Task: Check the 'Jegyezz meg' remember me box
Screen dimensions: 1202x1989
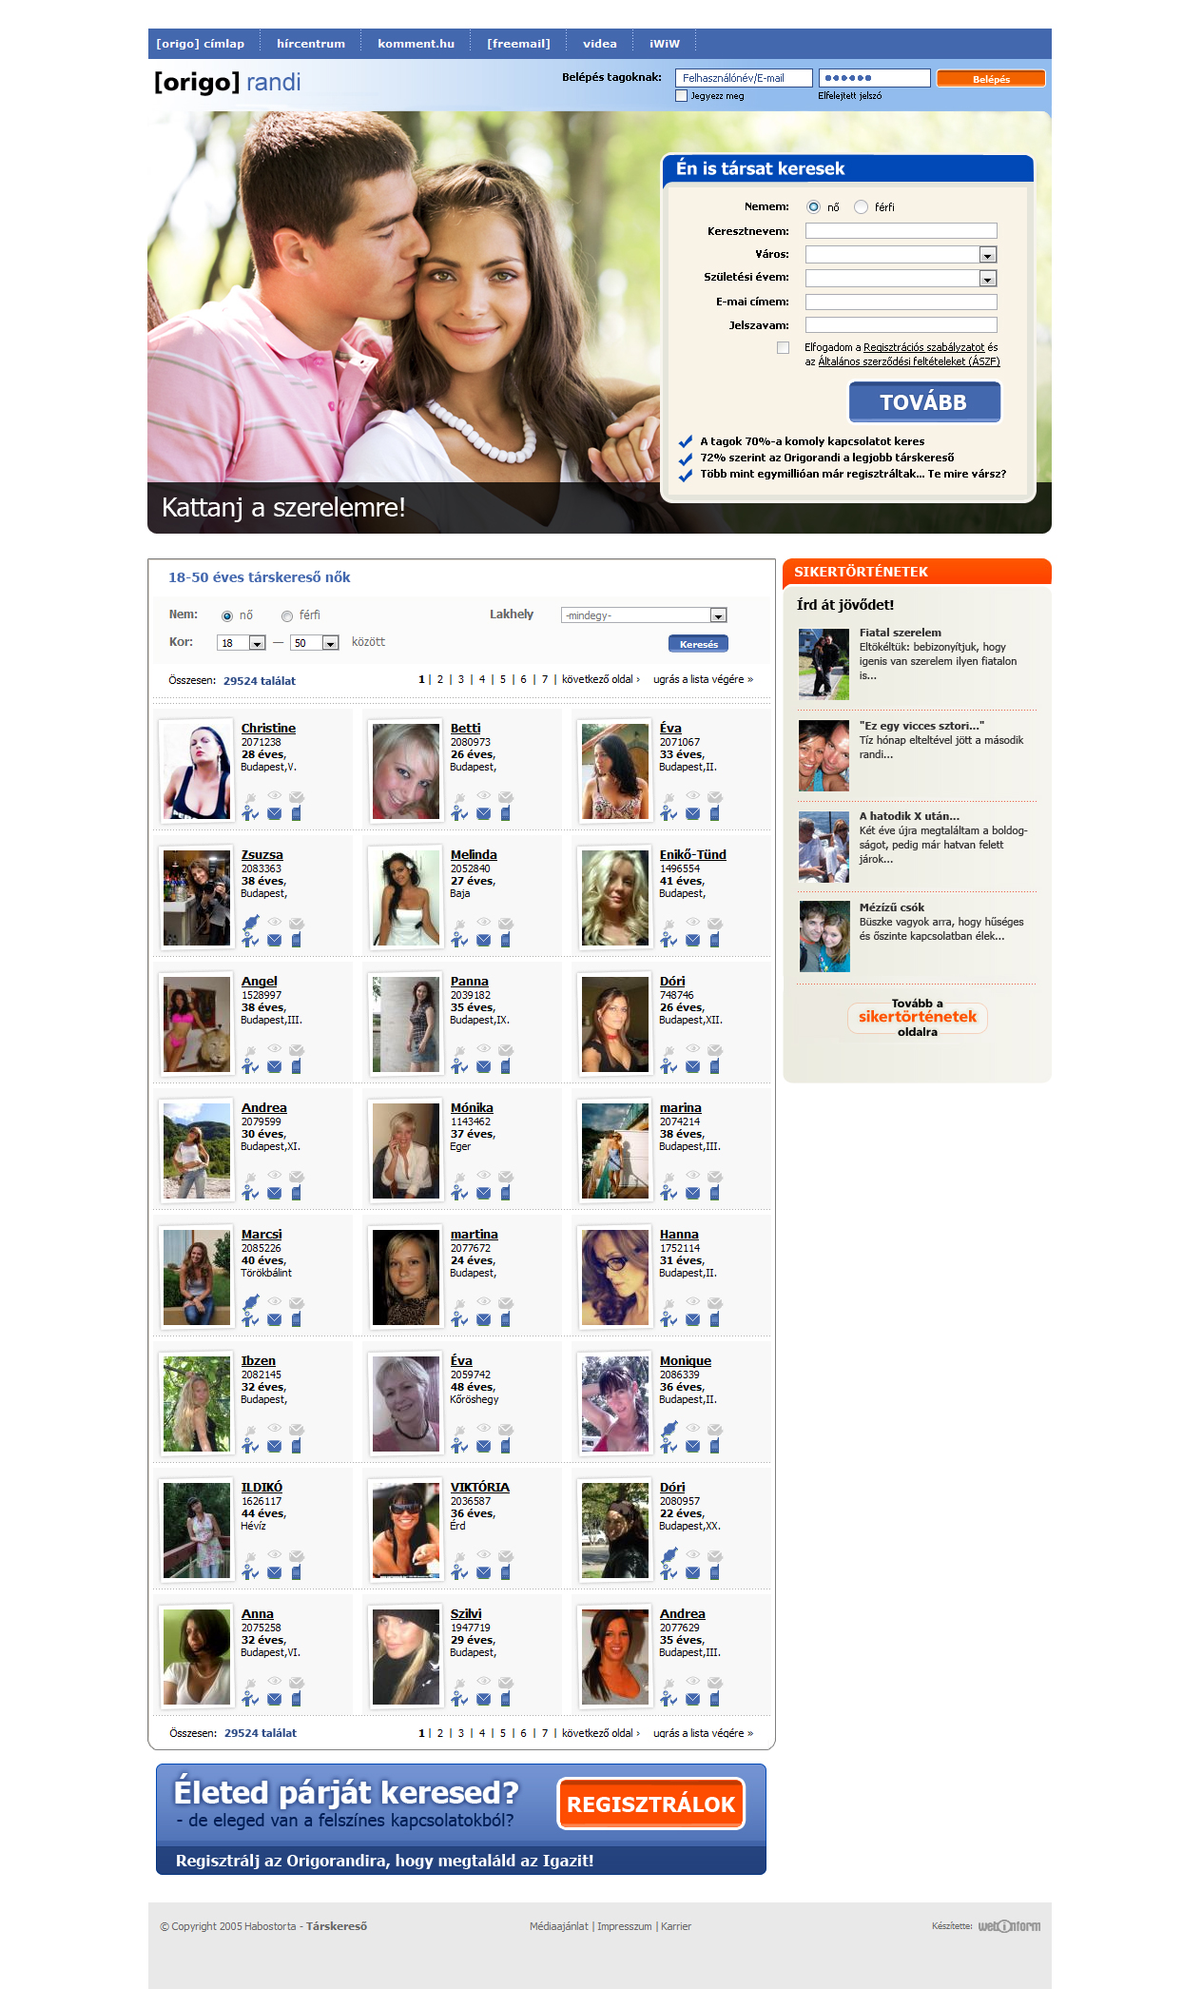Action: [x=681, y=96]
